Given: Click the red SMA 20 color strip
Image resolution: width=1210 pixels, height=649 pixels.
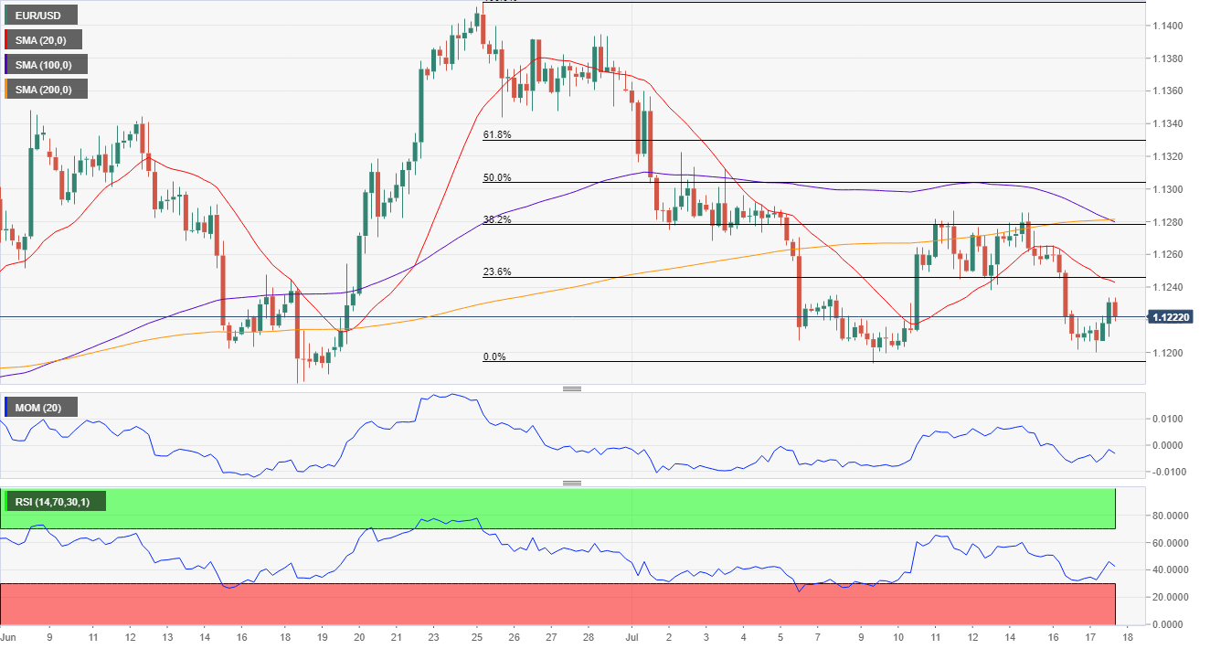Looking at the screenshot, I should click(x=7, y=39).
